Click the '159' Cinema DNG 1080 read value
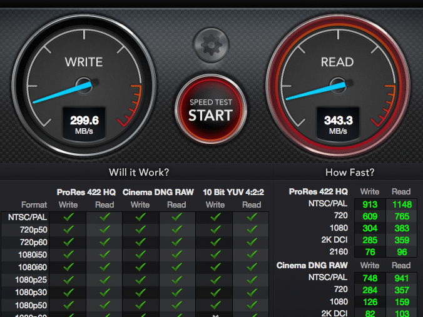The width and height of the screenshot is (423, 317). tap(402, 302)
